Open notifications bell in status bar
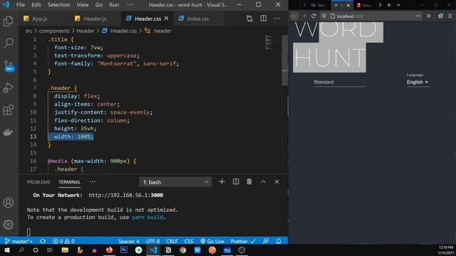The image size is (456, 256). click(279, 241)
